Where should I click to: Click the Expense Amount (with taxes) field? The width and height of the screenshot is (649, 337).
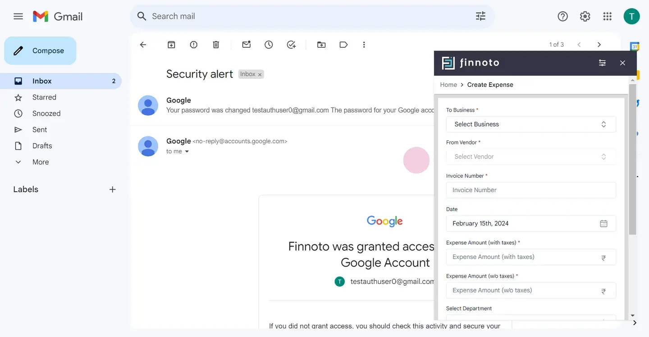[531, 257]
